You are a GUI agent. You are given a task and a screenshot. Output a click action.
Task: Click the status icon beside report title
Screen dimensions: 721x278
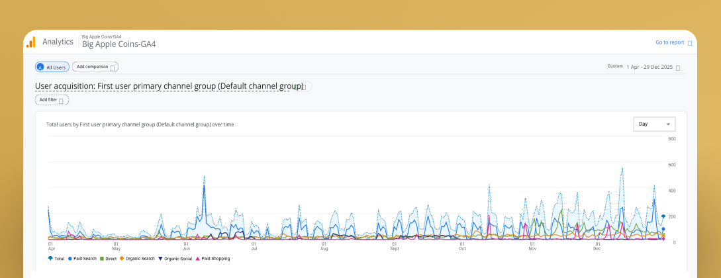(x=302, y=86)
